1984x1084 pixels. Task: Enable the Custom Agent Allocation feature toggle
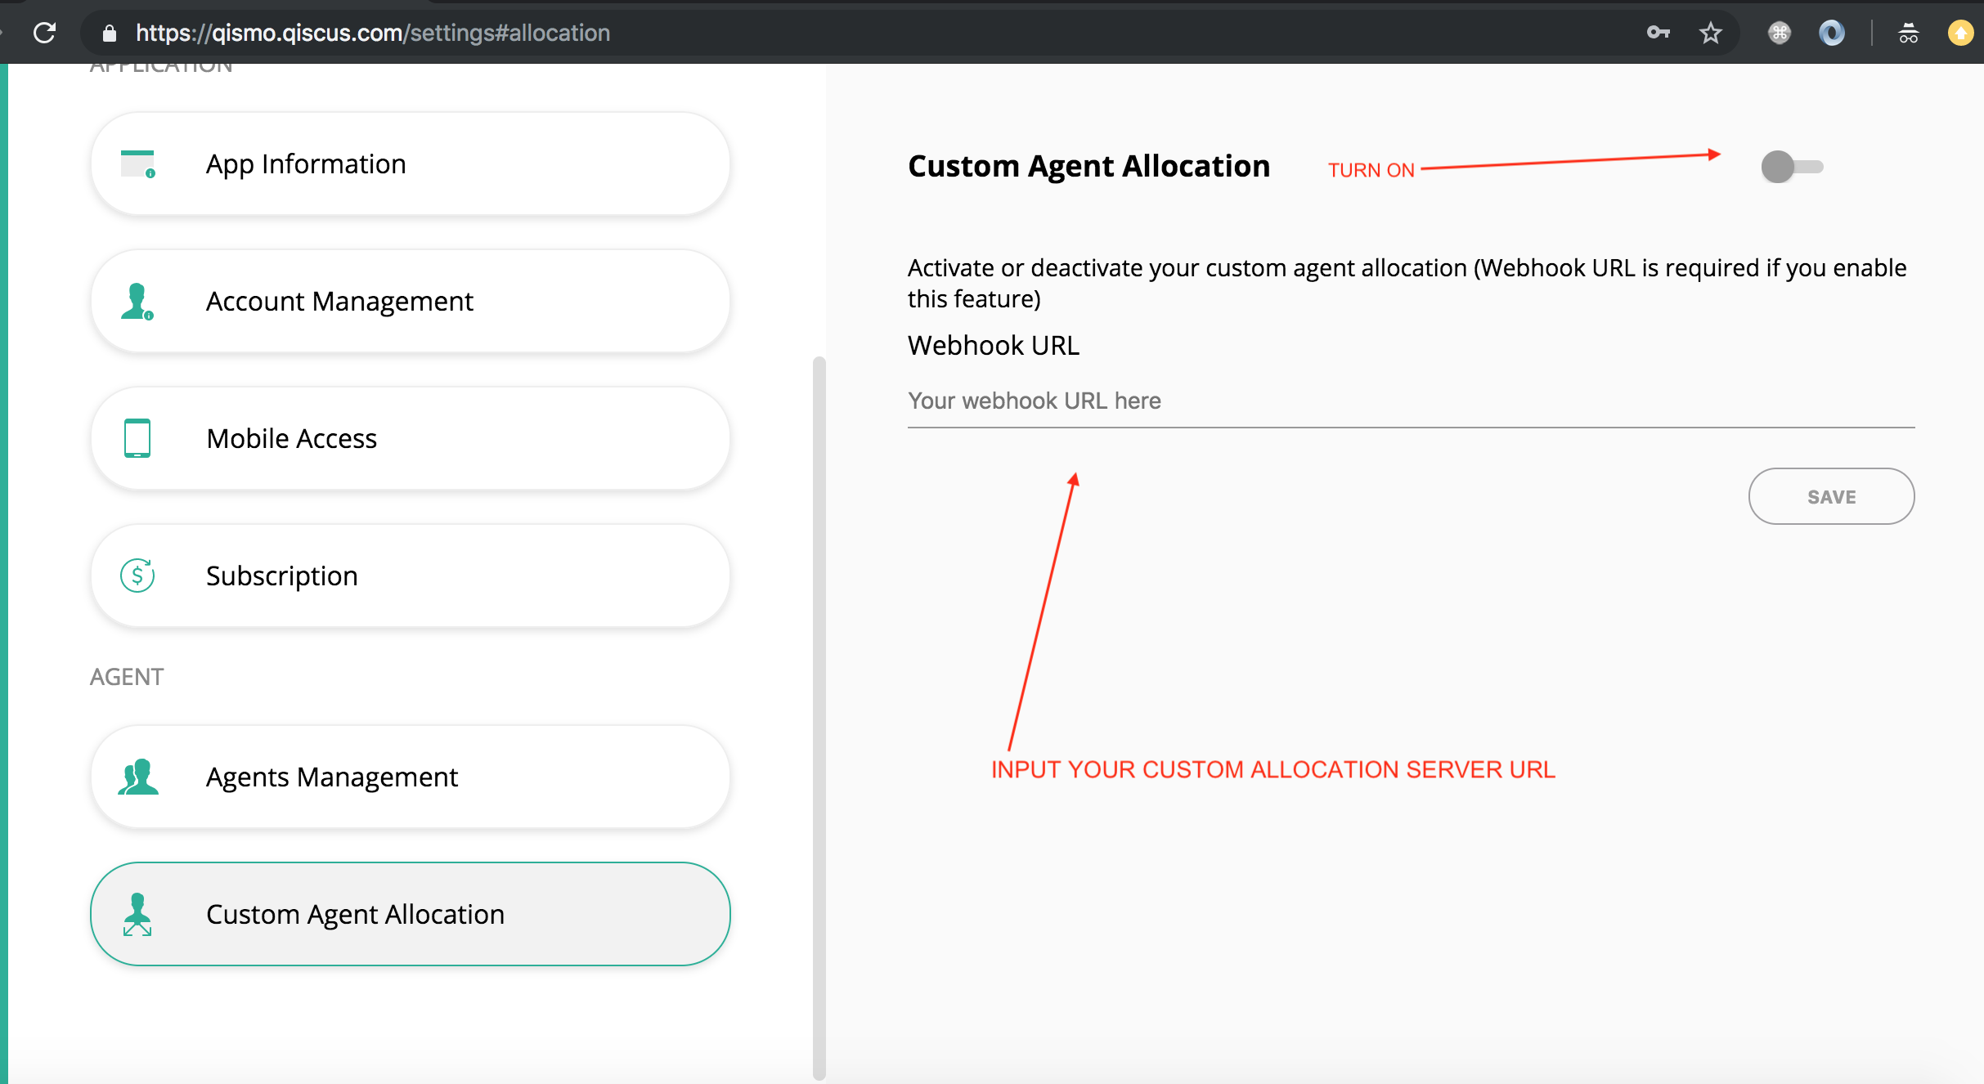coord(1792,165)
